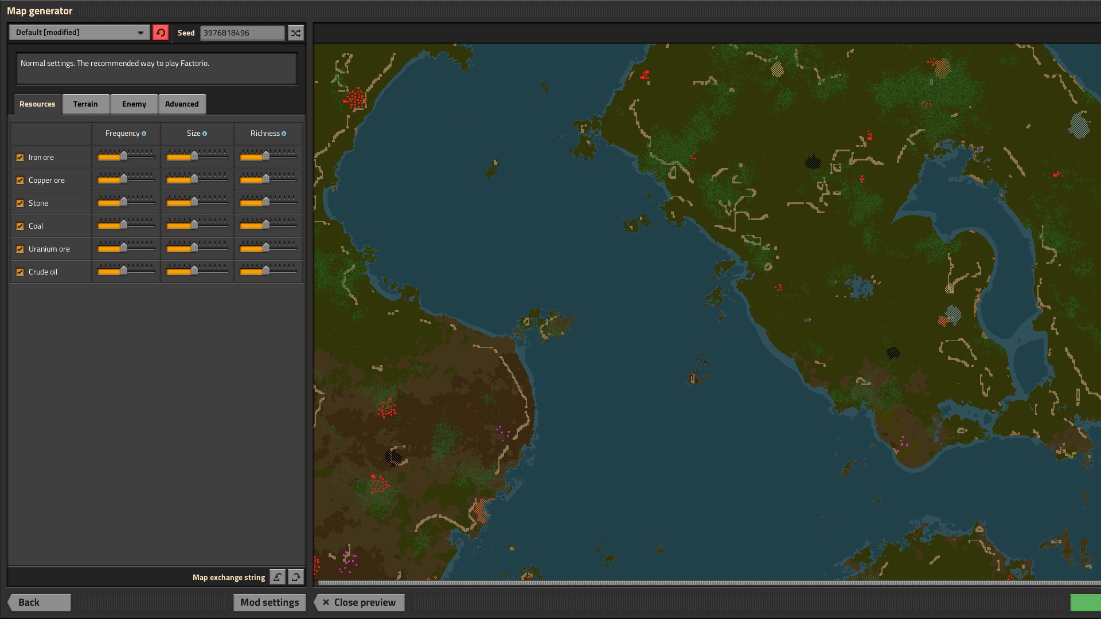Open the Terrain tab

pos(85,104)
